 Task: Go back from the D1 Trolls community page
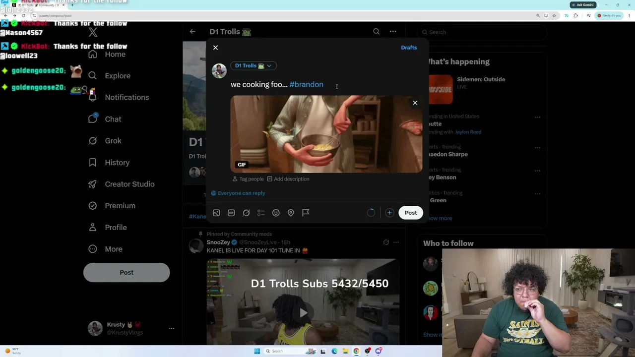click(192, 32)
